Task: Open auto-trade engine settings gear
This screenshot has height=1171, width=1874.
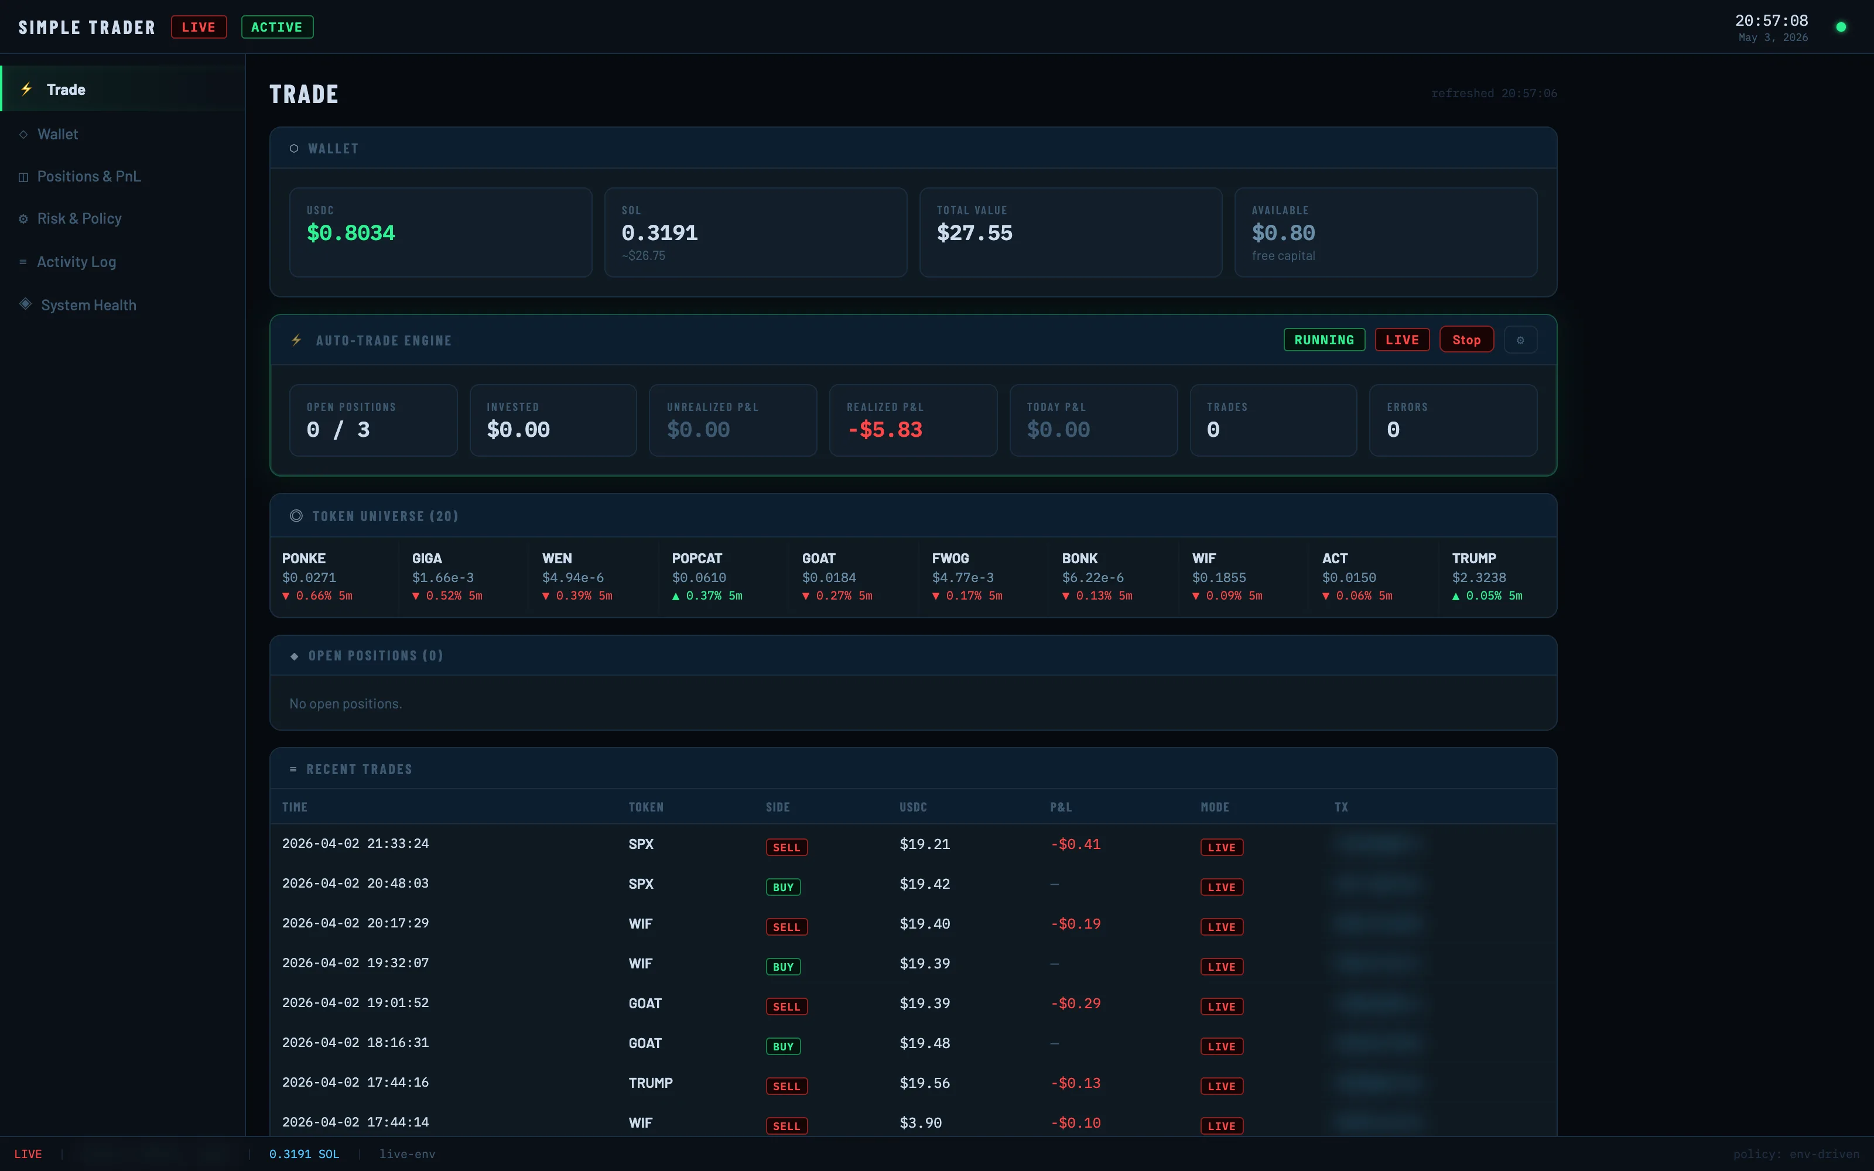Action: pyautogui.click(x=1520, y=340)
